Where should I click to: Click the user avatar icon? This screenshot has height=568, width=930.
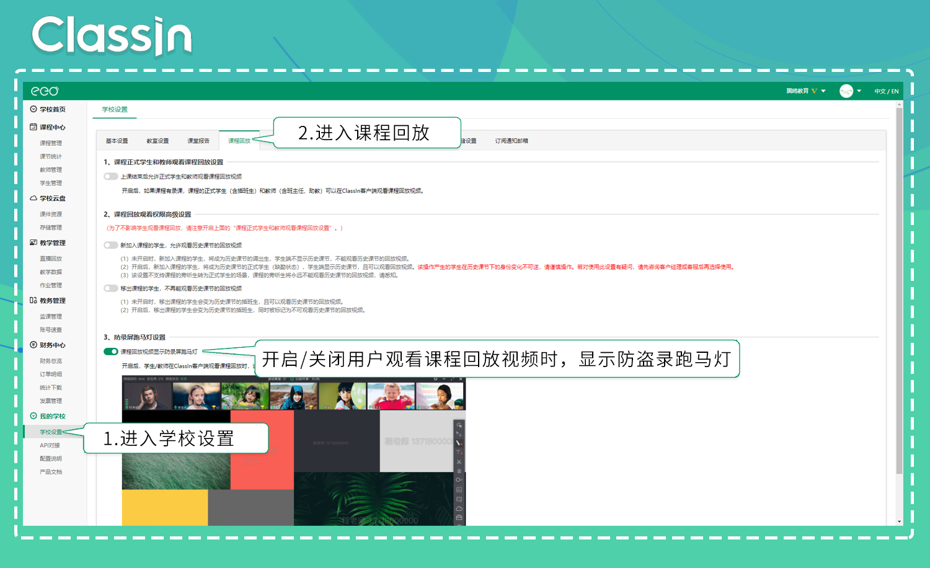tap(846, 91)
